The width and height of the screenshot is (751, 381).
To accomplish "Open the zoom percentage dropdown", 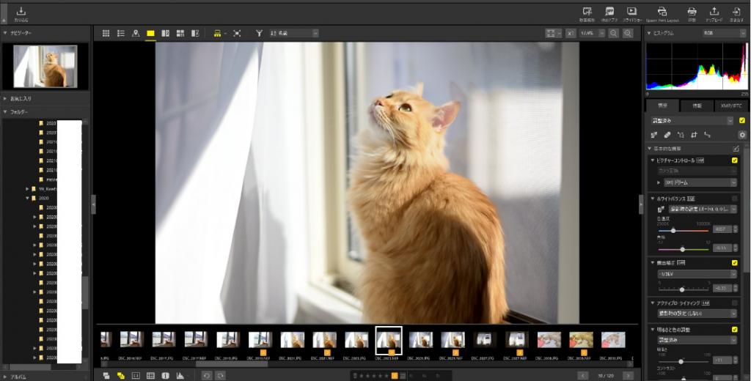I will (x=591, y=33).
